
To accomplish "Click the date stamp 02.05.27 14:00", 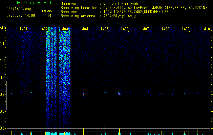I will coord(21,16).
